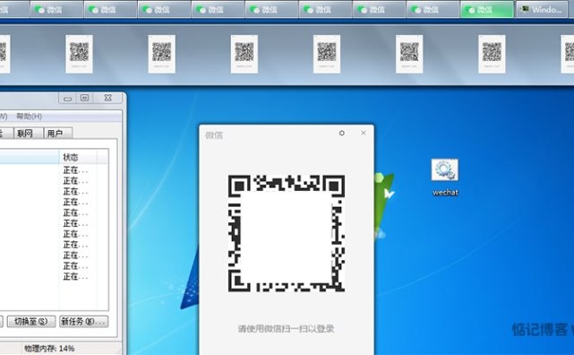Minimize the Task Manager window
574x355 pixels.
(x=67, y=99)
